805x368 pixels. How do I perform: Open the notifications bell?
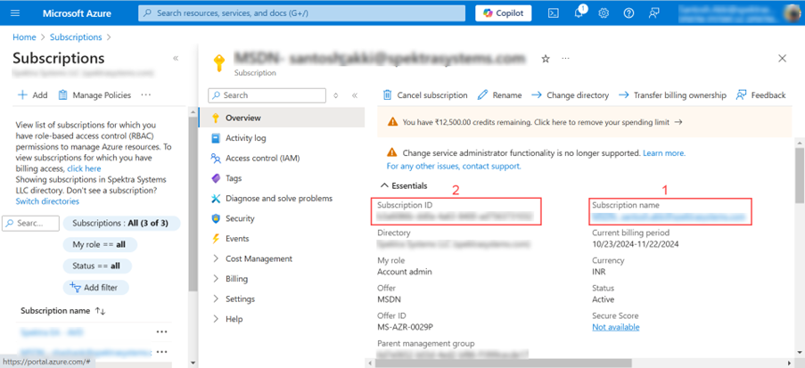click(x=579, y=12)
